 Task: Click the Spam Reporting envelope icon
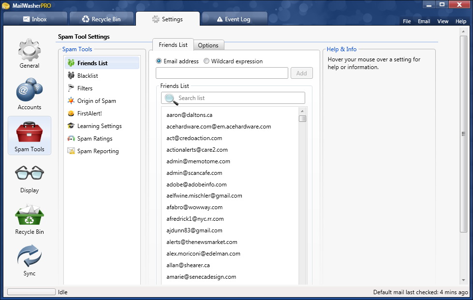pyautogui.click(x=71, y=151)
